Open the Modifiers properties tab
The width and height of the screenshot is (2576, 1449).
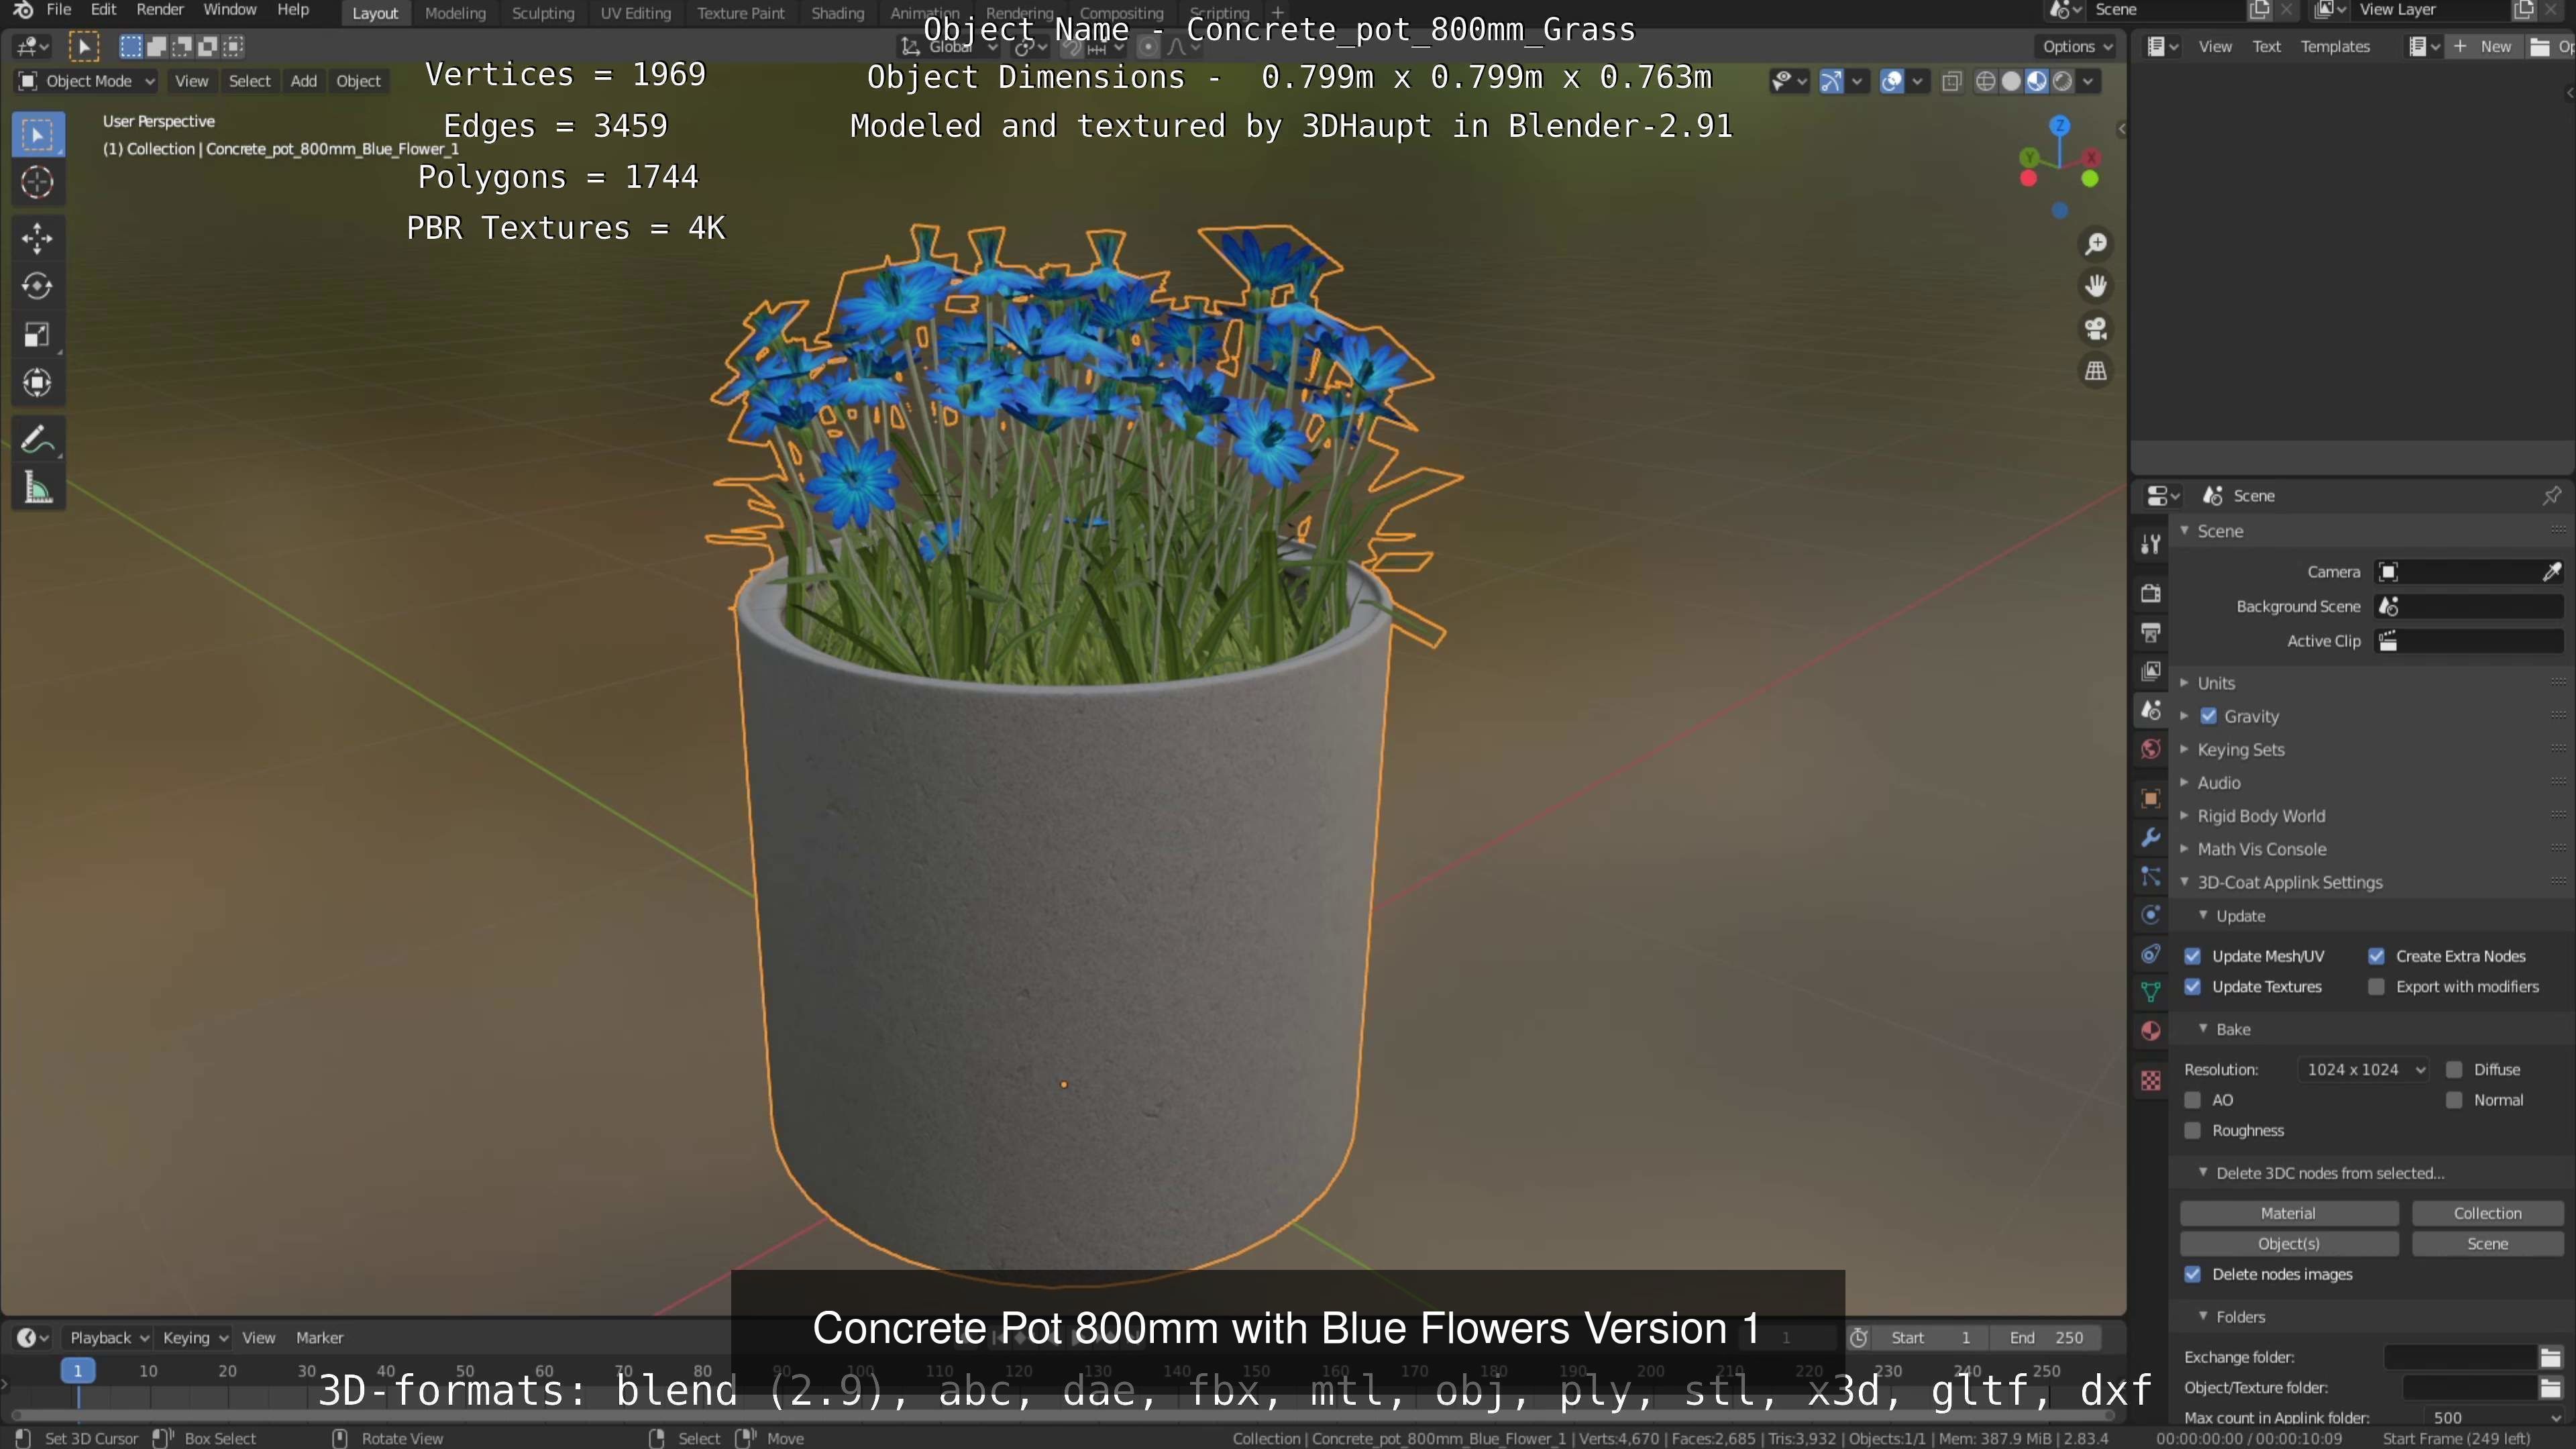tap(2150, 837)
